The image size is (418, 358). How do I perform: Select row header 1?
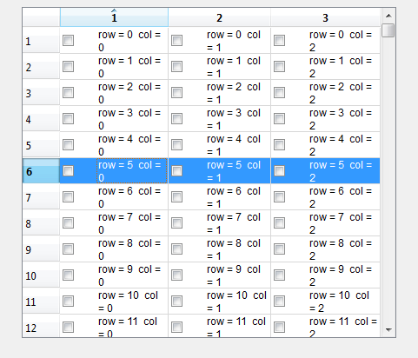click(41, 41)
